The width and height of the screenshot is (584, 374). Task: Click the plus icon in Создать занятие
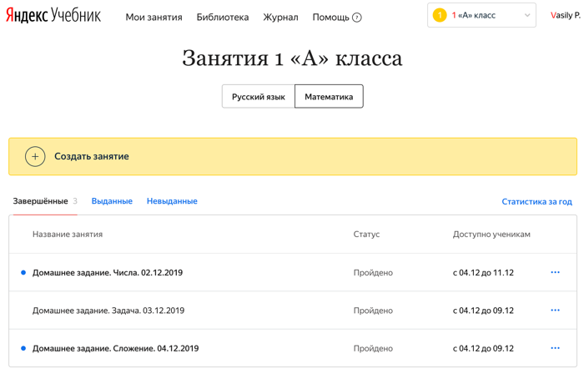35,156
